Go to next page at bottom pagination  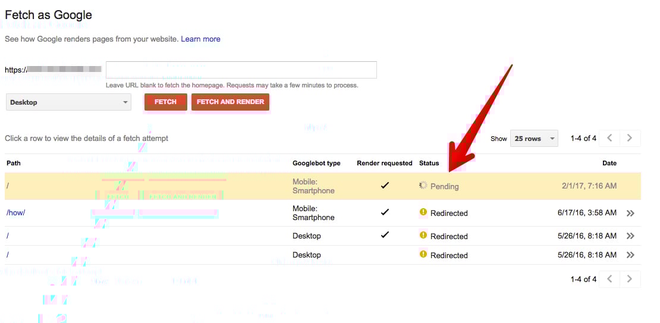point(630,279)
